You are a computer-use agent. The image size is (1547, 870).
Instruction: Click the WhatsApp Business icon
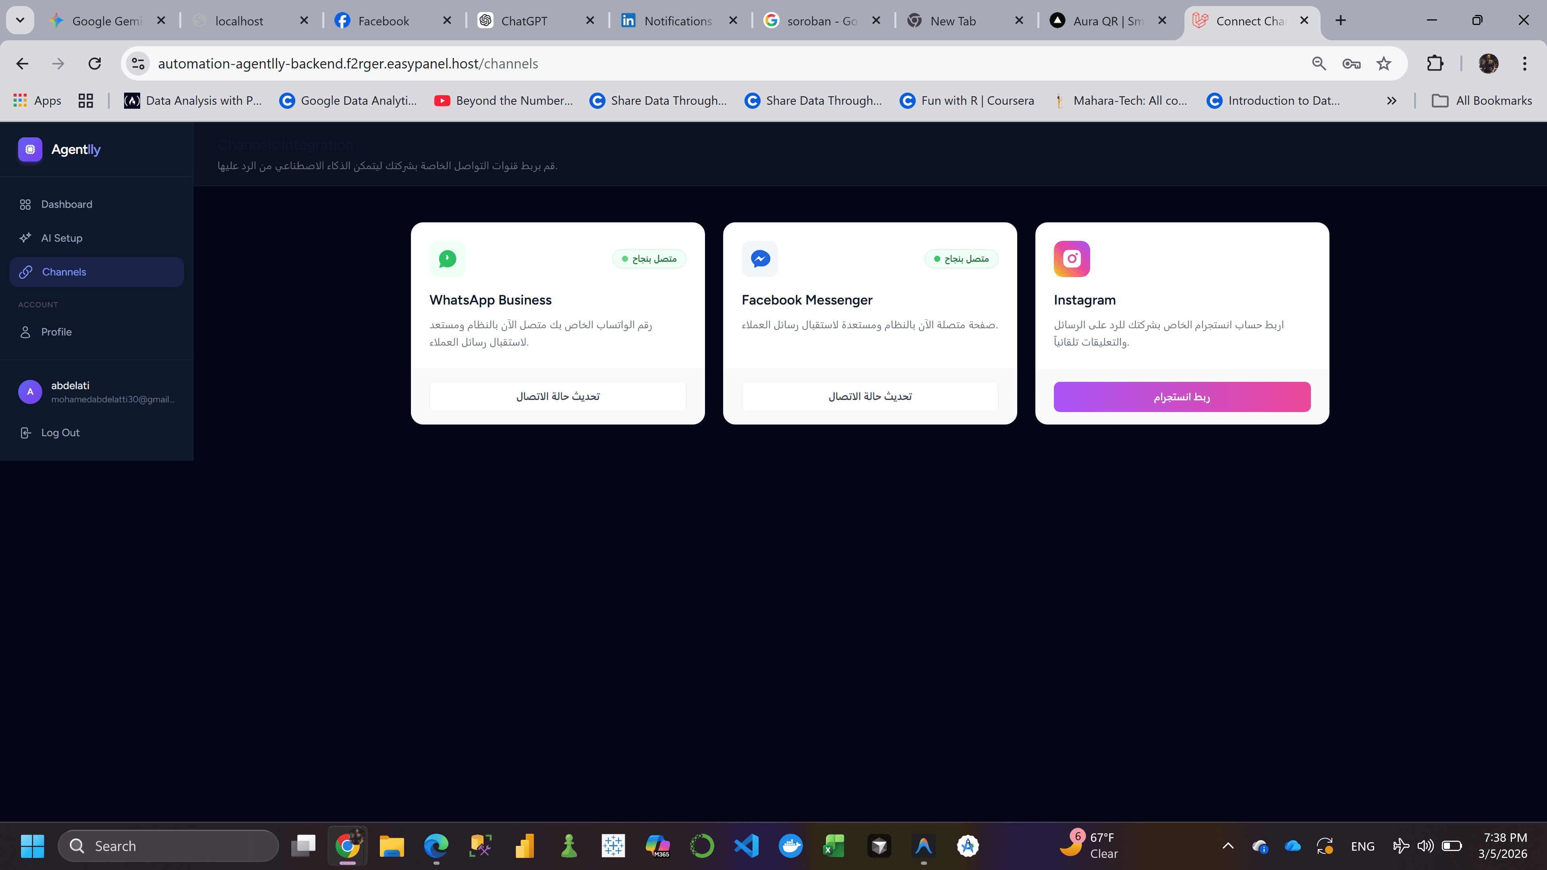click(x=448, y=259)
